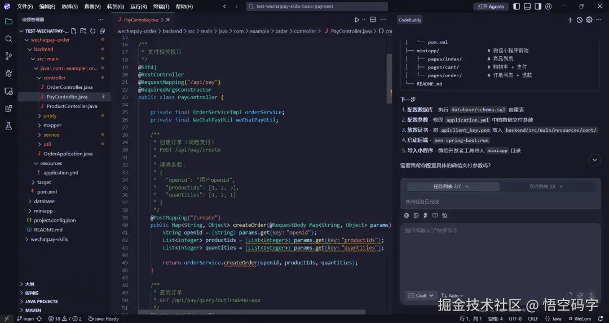Jump to bottom of chat with arrow button
The image size is (609, 323).
click(x=594, y=160)
